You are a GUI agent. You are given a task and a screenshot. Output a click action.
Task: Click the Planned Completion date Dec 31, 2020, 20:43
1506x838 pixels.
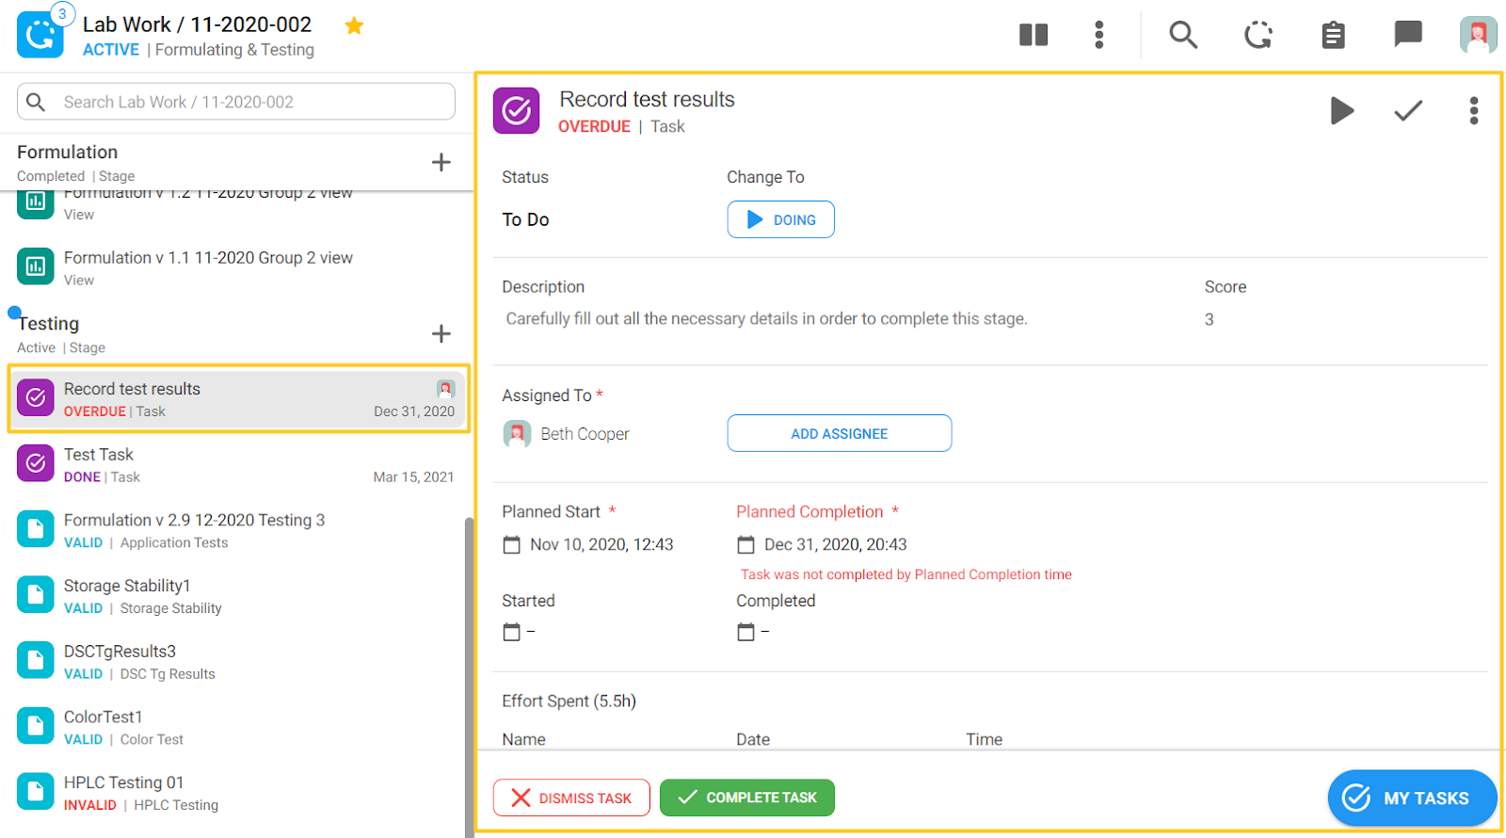click(x=836, y=544)
